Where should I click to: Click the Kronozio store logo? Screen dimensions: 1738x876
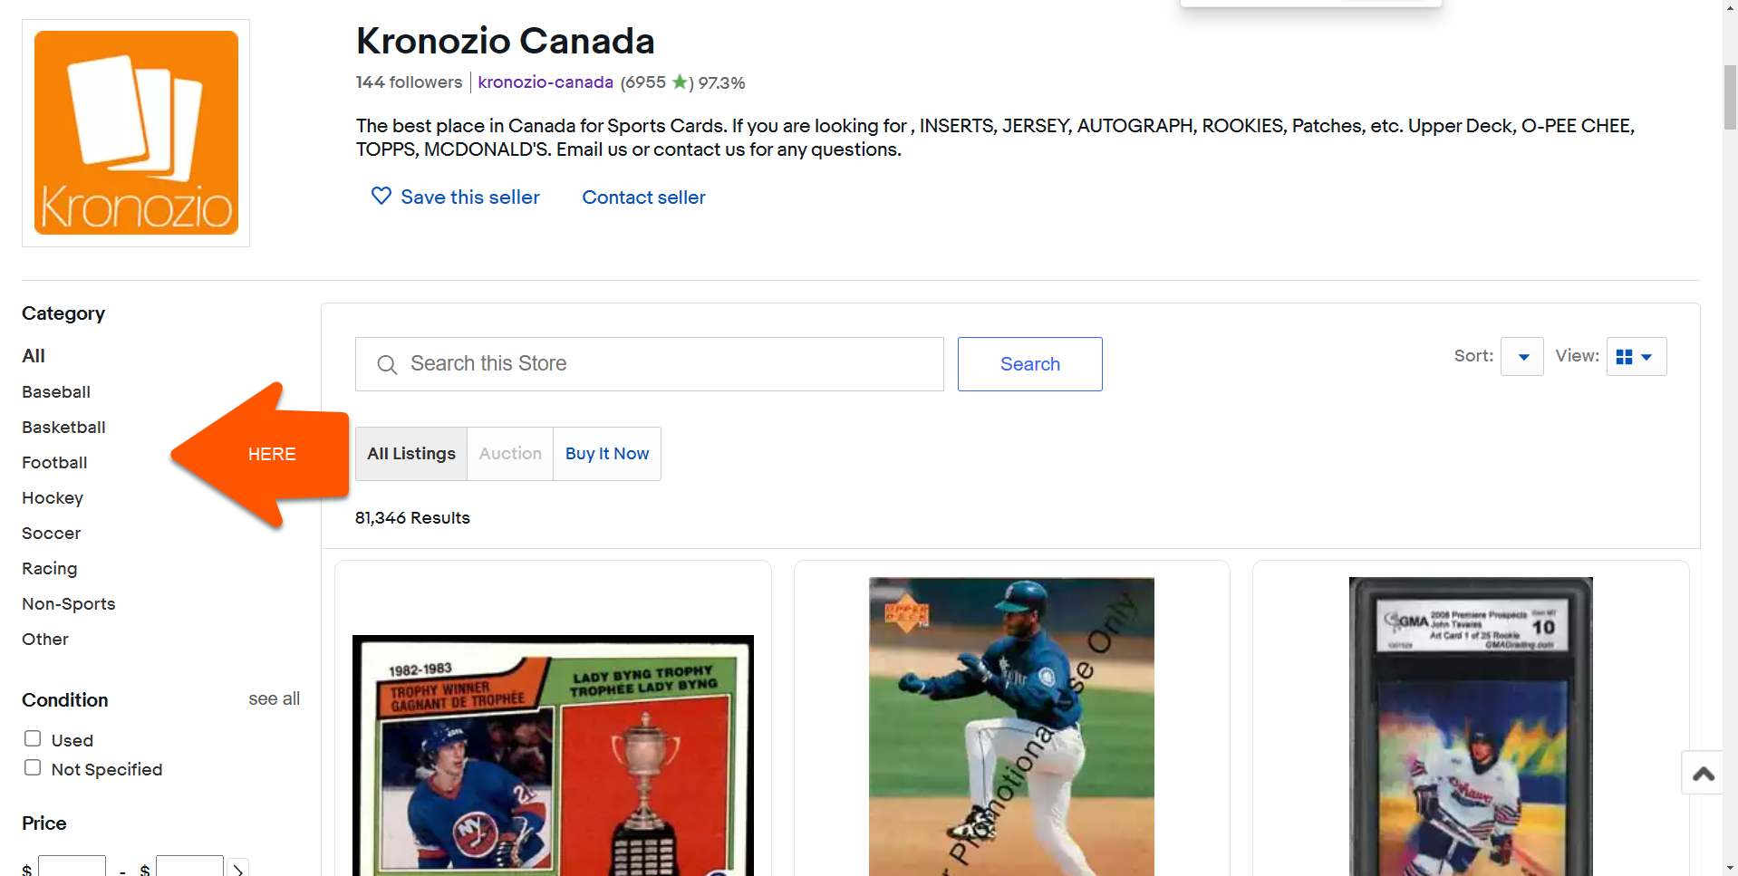pos(136,133)
